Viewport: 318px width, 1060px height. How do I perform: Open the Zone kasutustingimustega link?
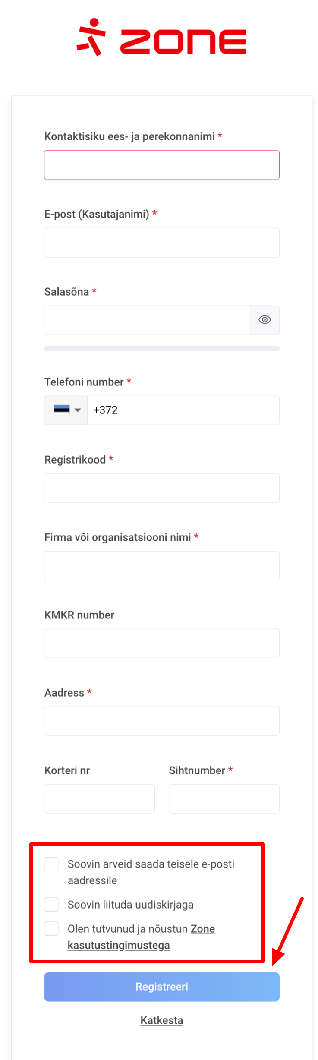click(x=119, y=945)
